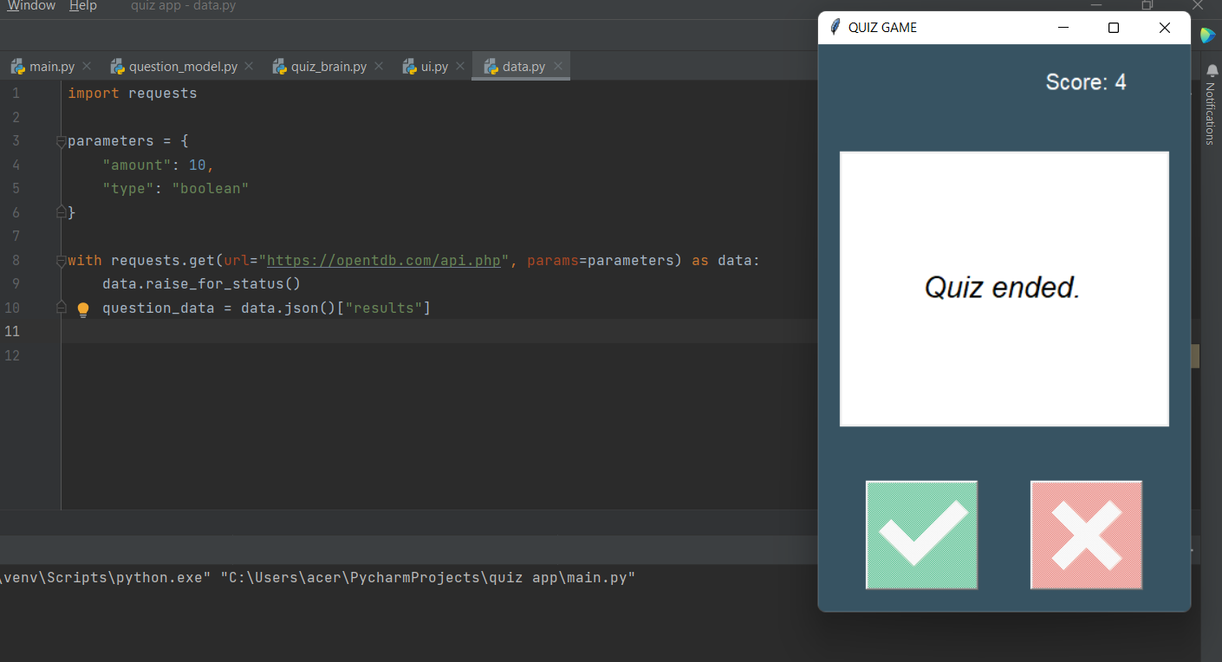1222x662 pixels.
Task: Collapse the with block fold on line 8
Action: coord(62,260)
